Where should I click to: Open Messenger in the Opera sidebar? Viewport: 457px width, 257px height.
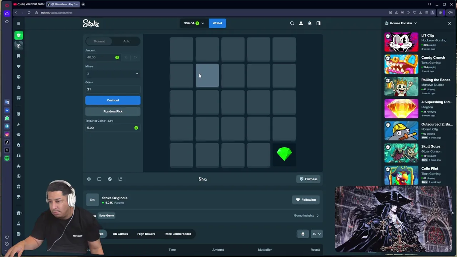(x=7, y=110)
